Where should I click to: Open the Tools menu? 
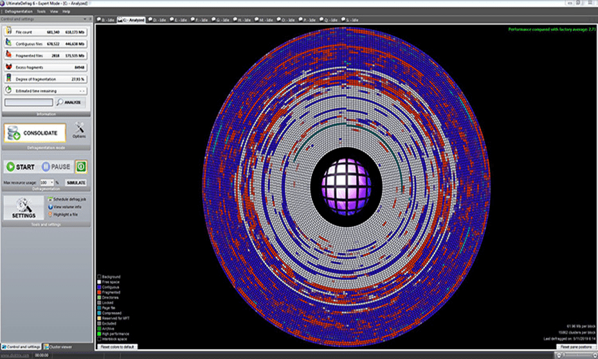(41, 12)
